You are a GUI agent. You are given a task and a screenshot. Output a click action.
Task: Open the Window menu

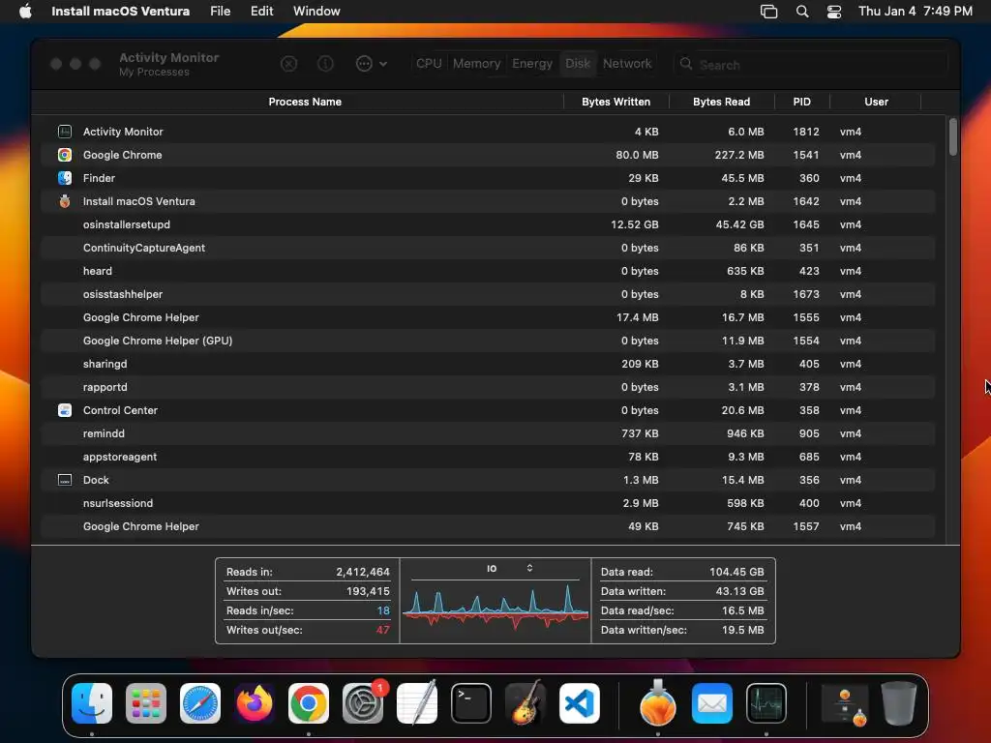coord(316,12)
